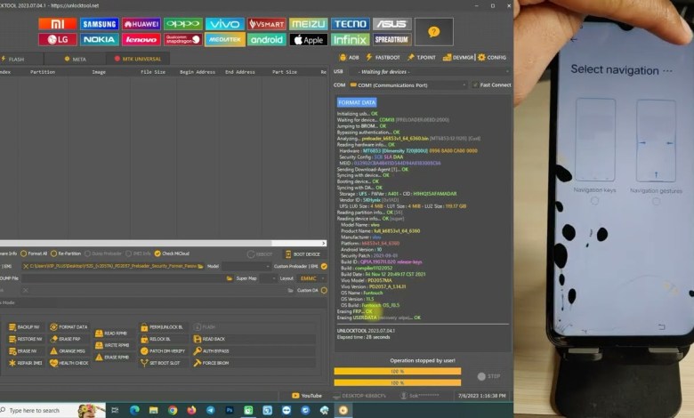Open Telegram from the taskbar
This screenshot has width=694, height=418.
(x=211, y=410)
